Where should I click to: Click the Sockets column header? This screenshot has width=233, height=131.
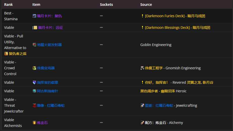pyautogui.click(x=106, y=5)
